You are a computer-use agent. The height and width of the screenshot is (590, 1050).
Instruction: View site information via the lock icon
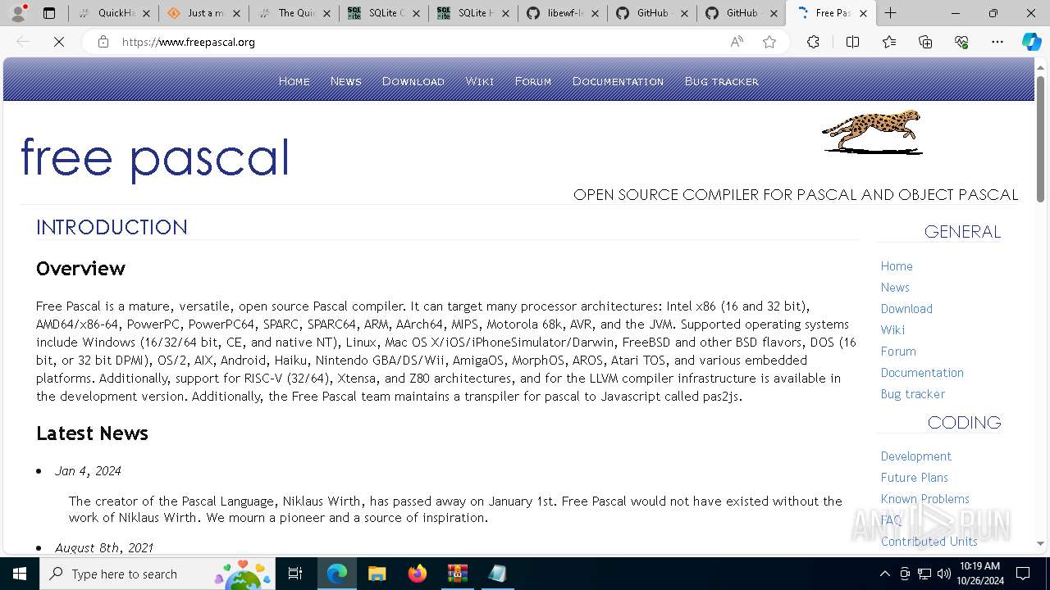[x=103, y=42]
